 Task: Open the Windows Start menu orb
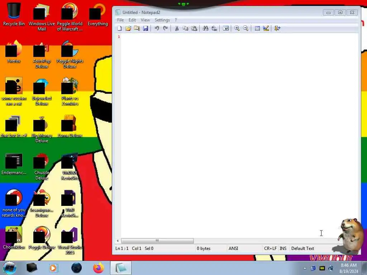[10, 268]
